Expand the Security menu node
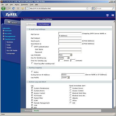 (4, 34)
